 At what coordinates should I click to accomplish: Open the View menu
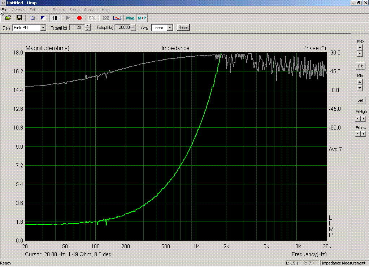tap(44, 10)
